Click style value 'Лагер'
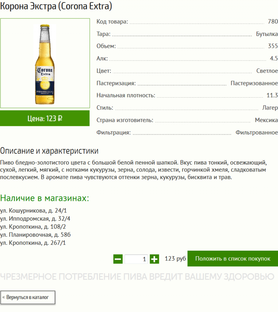 click(270, 108)
